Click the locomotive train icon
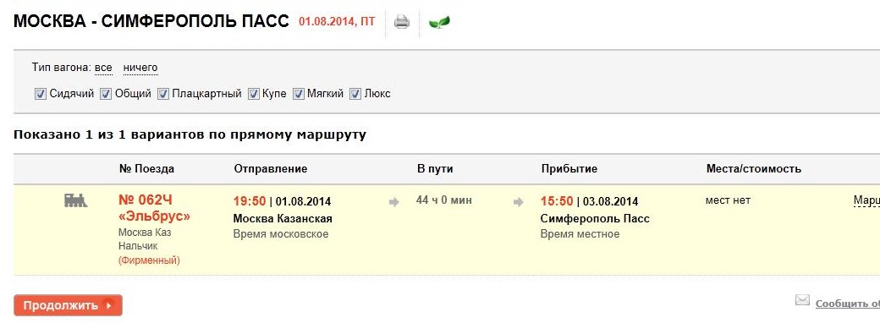 (x=76, y=200)
